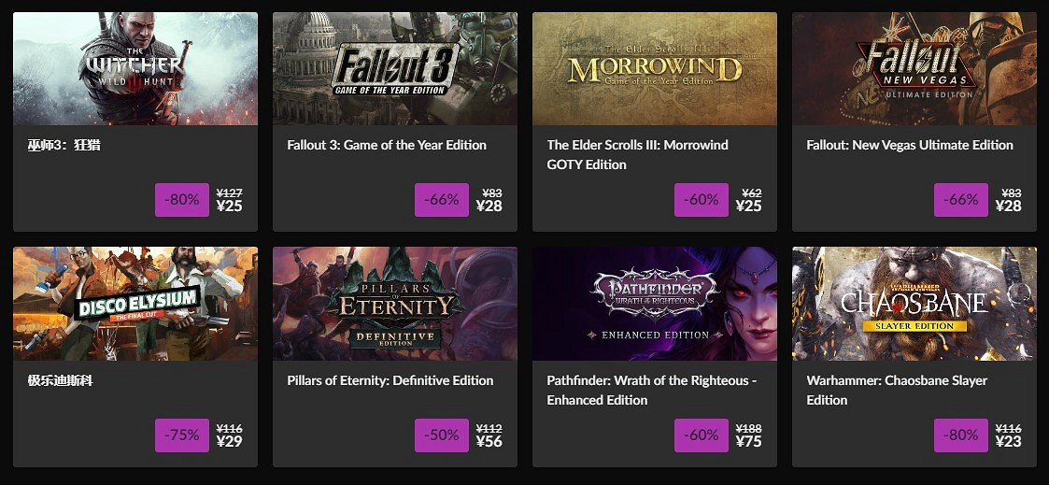Click Pillars of Eternity: Definitive Edition title
Screen dimensions: 1049x485
pos(390,380)
